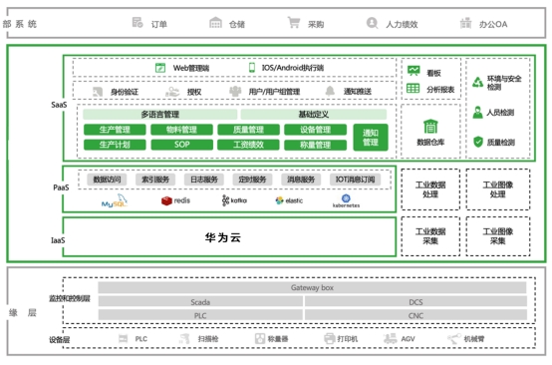Click the IaaS layer label
This screenshot has height=365, width=552.
pyautogui.click(x=58, y=240)
